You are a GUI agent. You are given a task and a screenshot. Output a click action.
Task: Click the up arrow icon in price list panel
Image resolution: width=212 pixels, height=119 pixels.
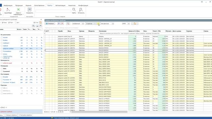pos(37,26)
